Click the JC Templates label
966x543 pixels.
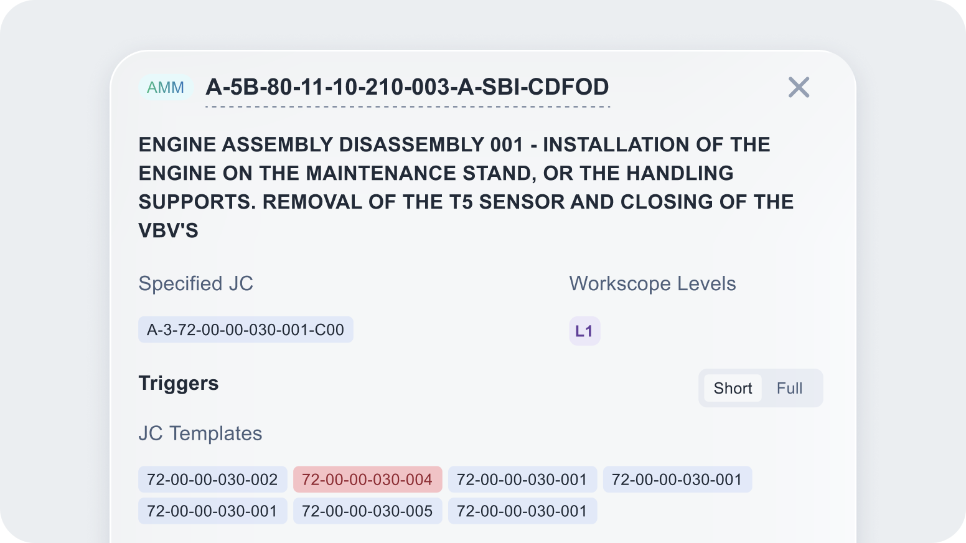coord(200,433)
